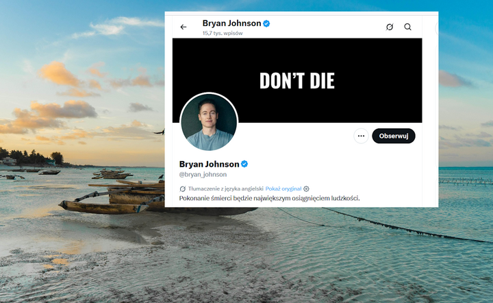Click verified badge in top header name

click(266, 23)
